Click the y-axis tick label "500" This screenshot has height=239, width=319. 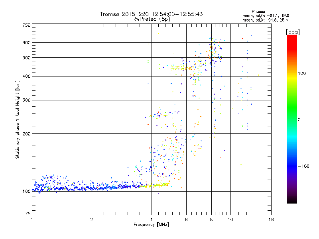pos(26,58)
